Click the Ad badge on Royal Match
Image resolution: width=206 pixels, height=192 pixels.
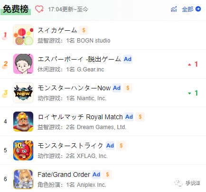click(x=129, y=117)
